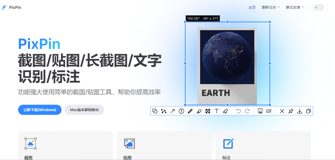Click the Mac版本即将推出 button
This screenshot has height=160, width=335.
[x=84, y=110]
